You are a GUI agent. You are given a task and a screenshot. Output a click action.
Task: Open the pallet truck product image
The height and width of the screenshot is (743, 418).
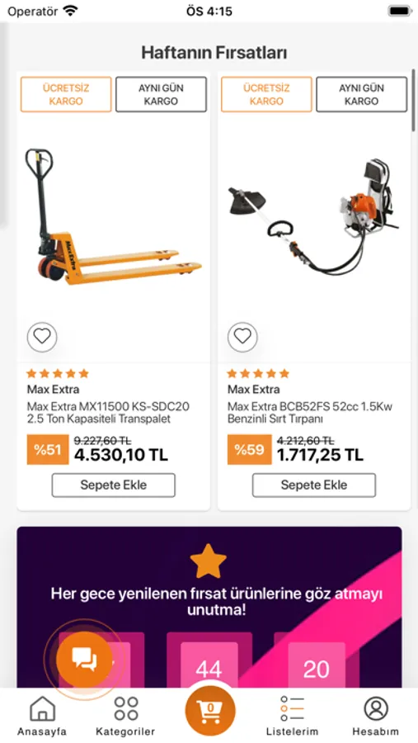point(113,218)
